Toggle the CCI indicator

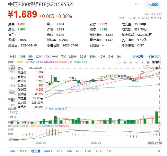click(99, 151)
